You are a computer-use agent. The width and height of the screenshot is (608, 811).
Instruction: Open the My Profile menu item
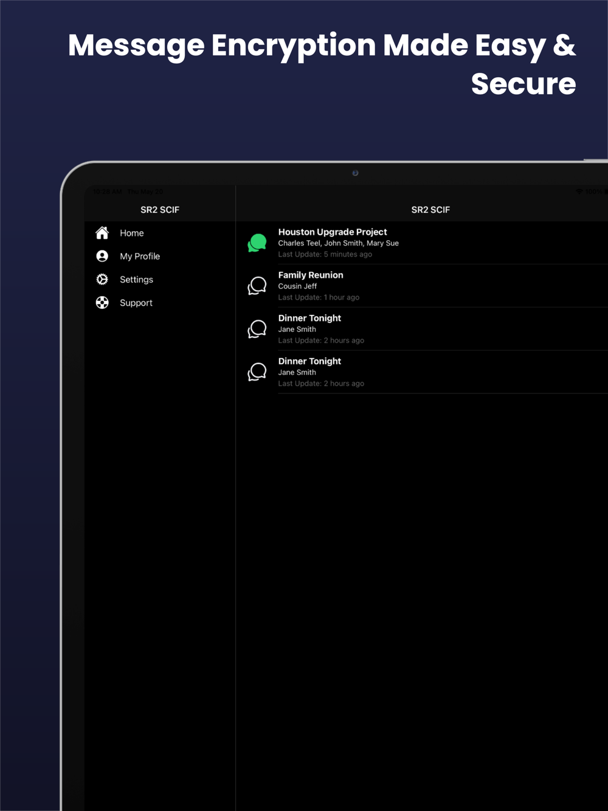[x=160, y=256]
